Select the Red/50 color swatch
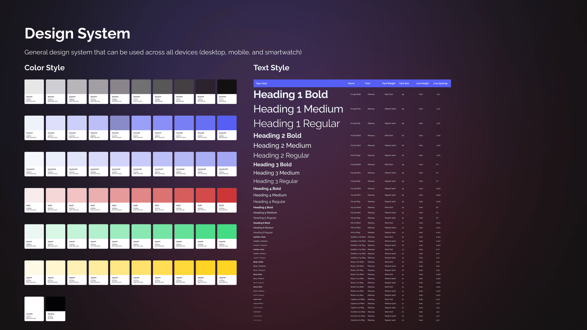This screenshot has height=330, width=587. 120,200
